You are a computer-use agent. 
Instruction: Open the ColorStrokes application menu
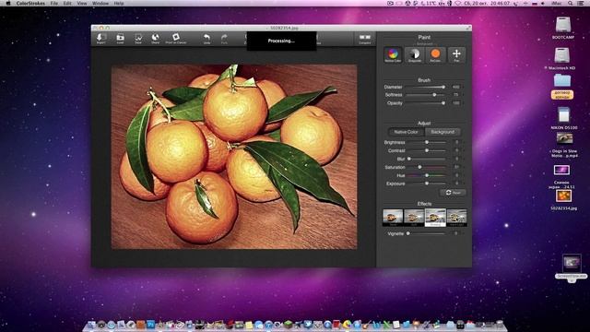click(30, 3)
